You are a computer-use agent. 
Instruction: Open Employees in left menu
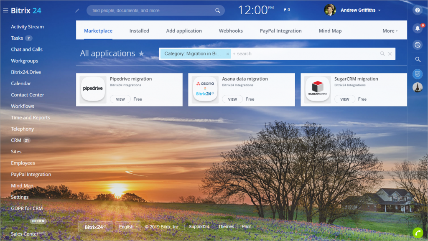pyautogui.click(x=23, y=163)
